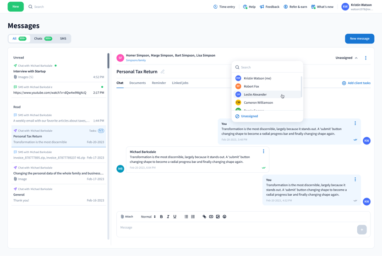Switch to the Documents tab
The height and width of the screenshot is (256, 382).
pyautogui.click(x=137, y=83)
